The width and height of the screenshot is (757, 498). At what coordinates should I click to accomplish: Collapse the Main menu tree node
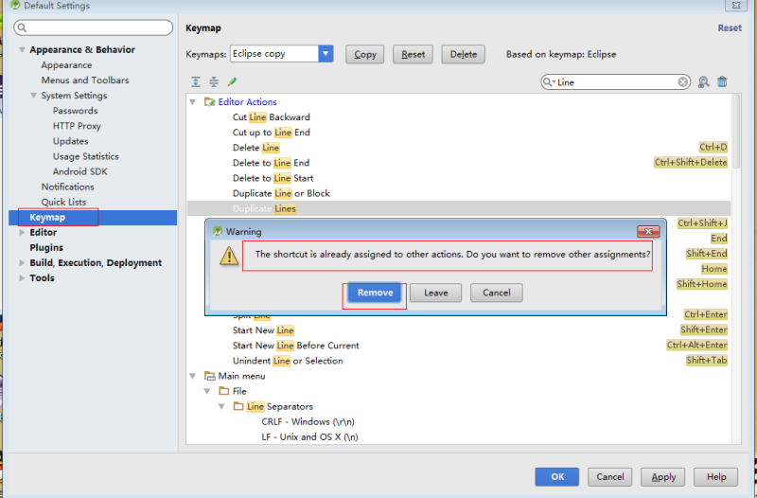click(x=193, y=376)
